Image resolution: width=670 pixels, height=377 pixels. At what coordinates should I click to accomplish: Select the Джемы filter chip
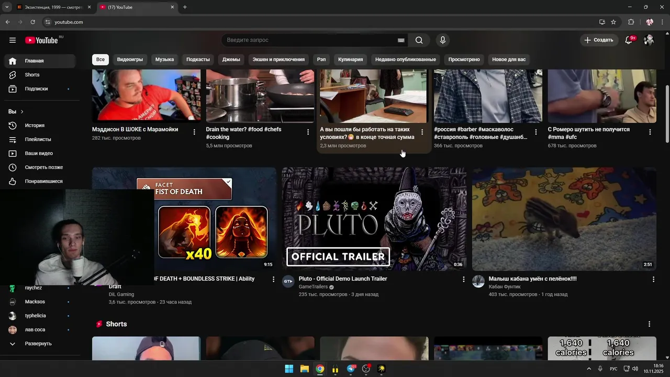coord(231,60)
